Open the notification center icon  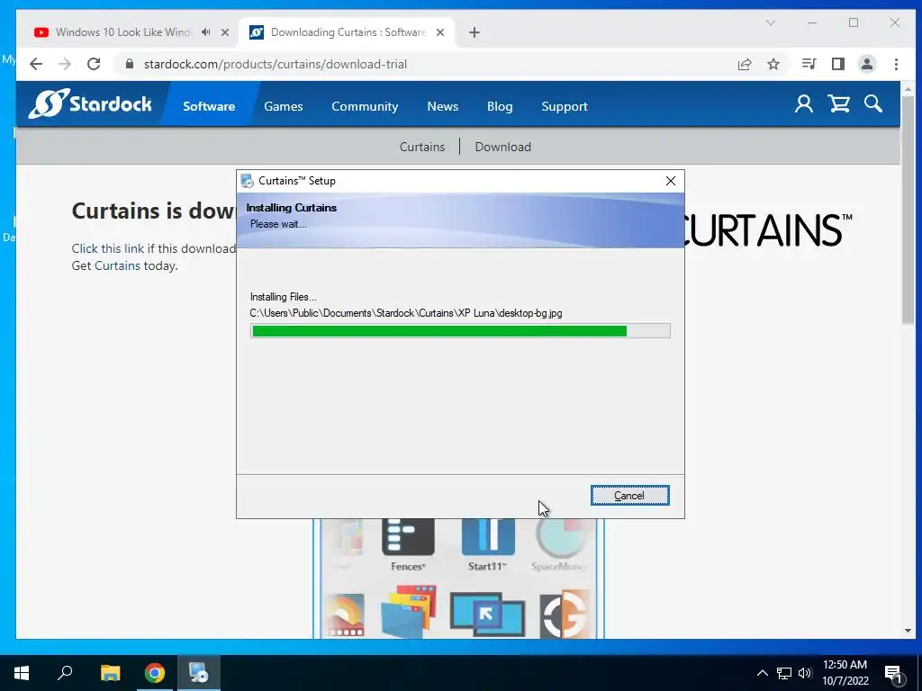coord(893,674)
